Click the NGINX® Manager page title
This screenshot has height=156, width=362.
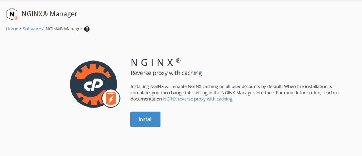click(x=49, y=14)
